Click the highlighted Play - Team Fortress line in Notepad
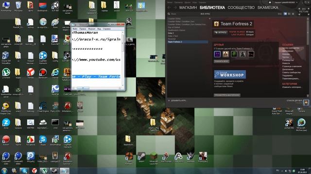Image resolution: width=311 pixels, height=174 pixels. pos(96,76)
